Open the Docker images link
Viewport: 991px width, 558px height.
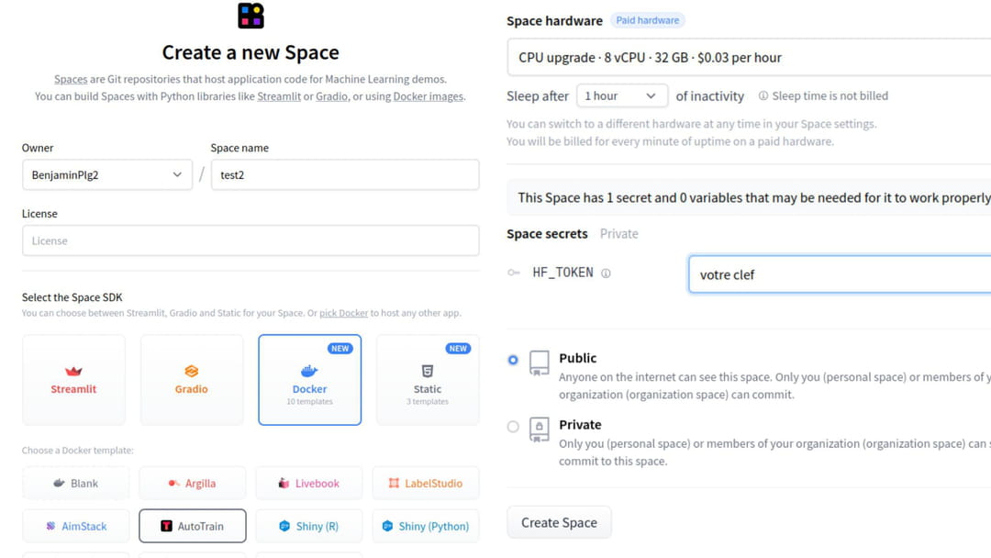pyautogui.click(x=428, y=96)
